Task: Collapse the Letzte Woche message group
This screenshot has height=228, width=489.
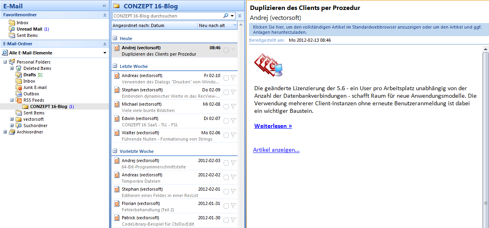Action: pos(115,66)
